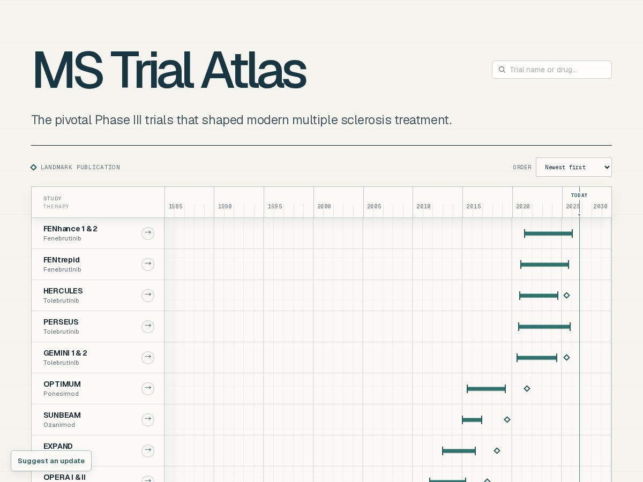Click the SUNBEAM timeline bar

coord(472,420)
